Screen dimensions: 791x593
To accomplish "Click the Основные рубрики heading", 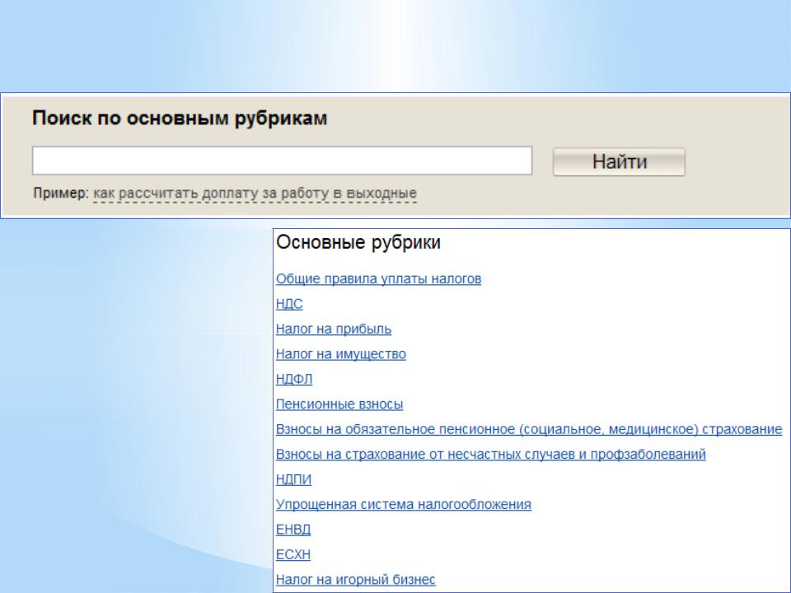I will (x=358, y=243).
